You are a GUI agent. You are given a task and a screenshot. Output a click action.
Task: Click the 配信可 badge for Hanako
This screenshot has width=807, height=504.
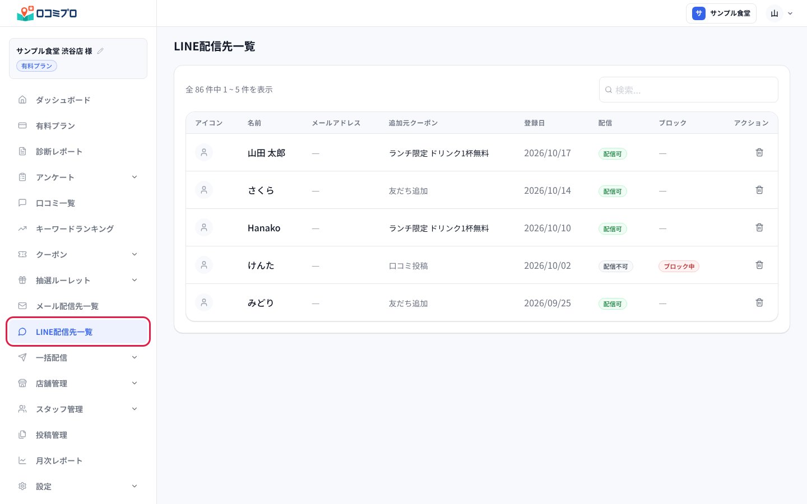[613, 229]
